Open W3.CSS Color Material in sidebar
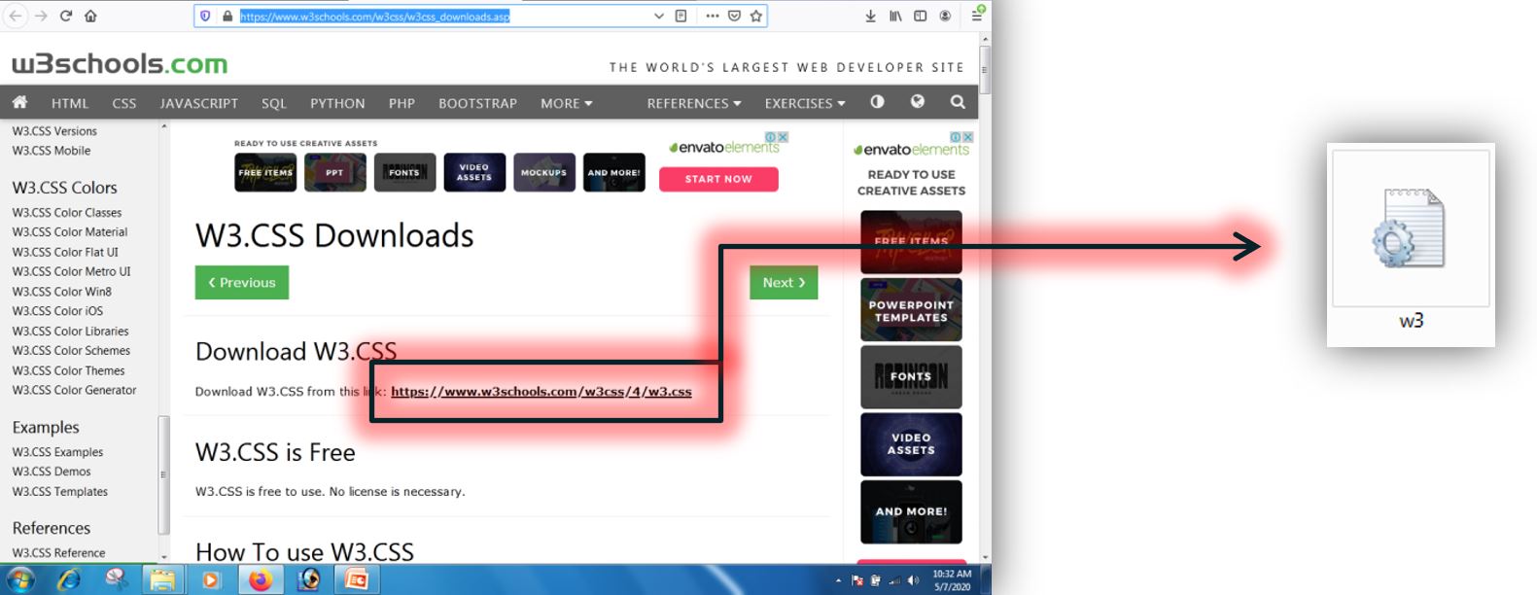The height and width of the screenshot is (595, 1537). 70,232
